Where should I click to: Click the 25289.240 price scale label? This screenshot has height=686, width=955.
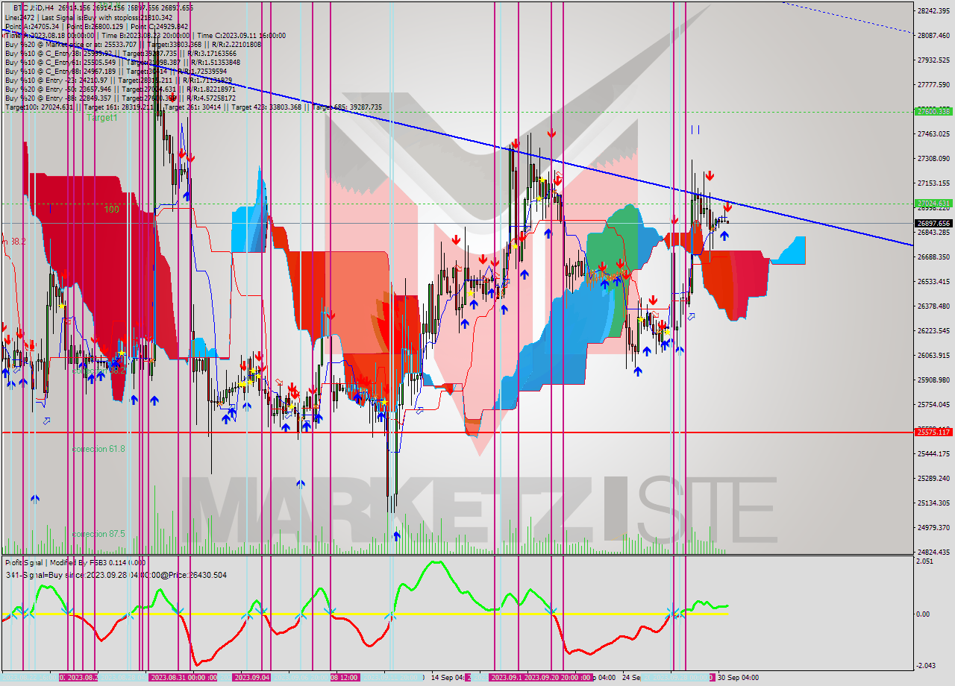(934, 478)
